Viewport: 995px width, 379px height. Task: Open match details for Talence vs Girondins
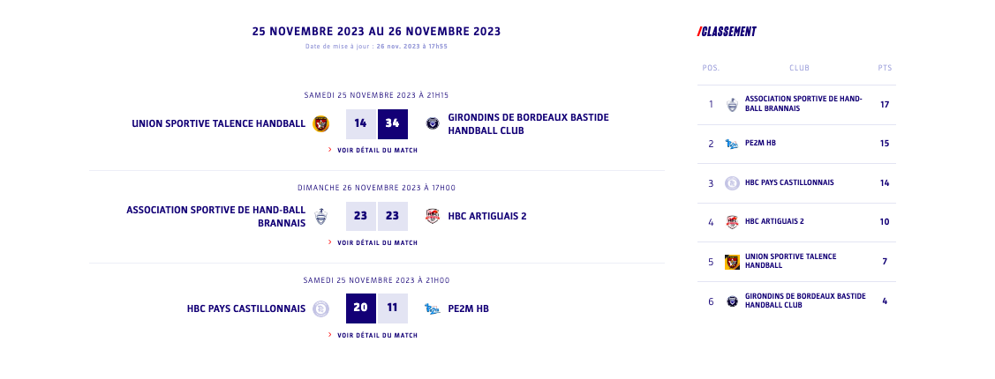click(x=377, y=151)
